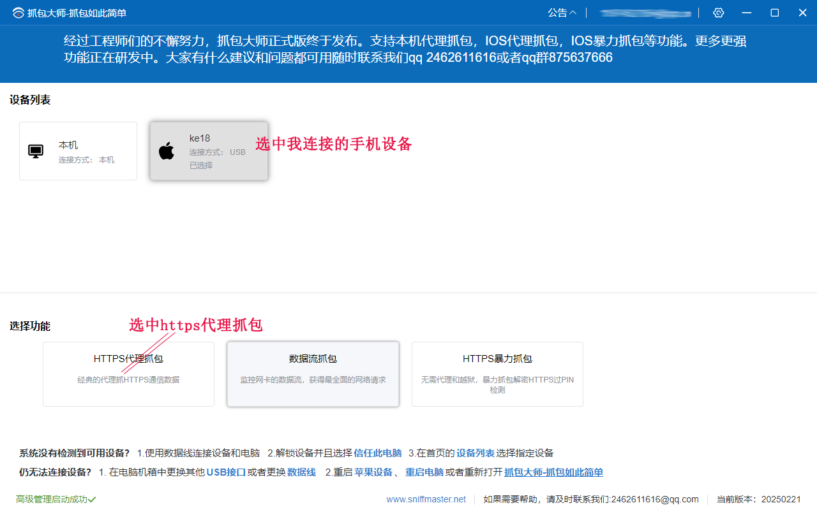Viewport: 817px width, 510px height.
Task: Open the settings gear icon
Action: click(719, 13)
